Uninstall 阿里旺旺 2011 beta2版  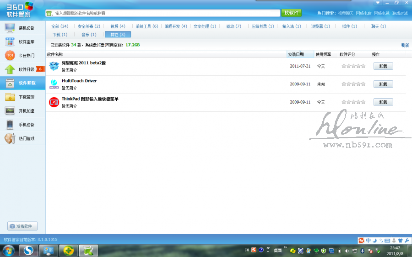click(383, 66)
